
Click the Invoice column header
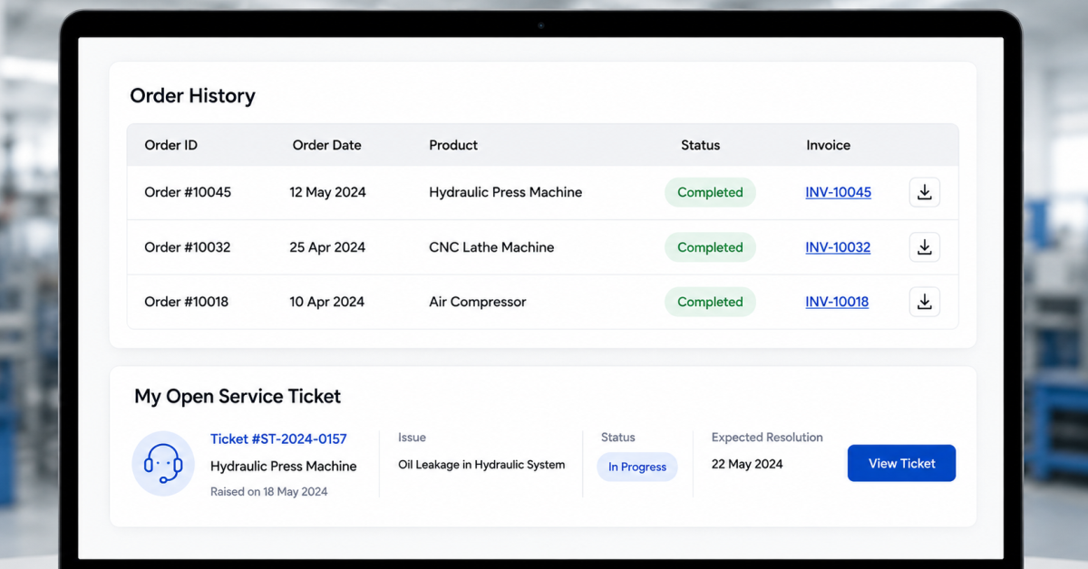click(828, 145)
